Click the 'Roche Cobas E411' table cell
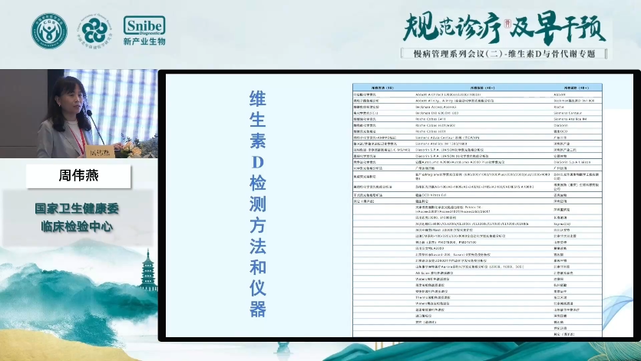Viewport: 641px width, 361px height. pos(430,119)
